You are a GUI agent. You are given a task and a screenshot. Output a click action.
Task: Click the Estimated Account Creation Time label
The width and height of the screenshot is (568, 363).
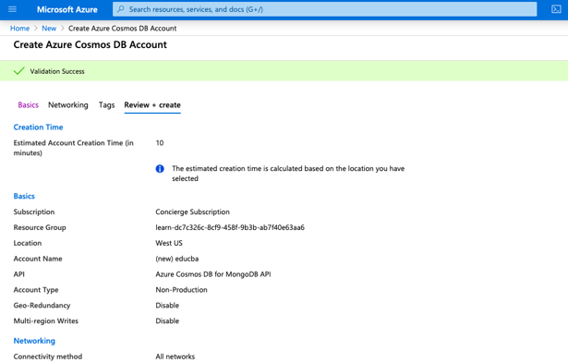pos(74,148)
